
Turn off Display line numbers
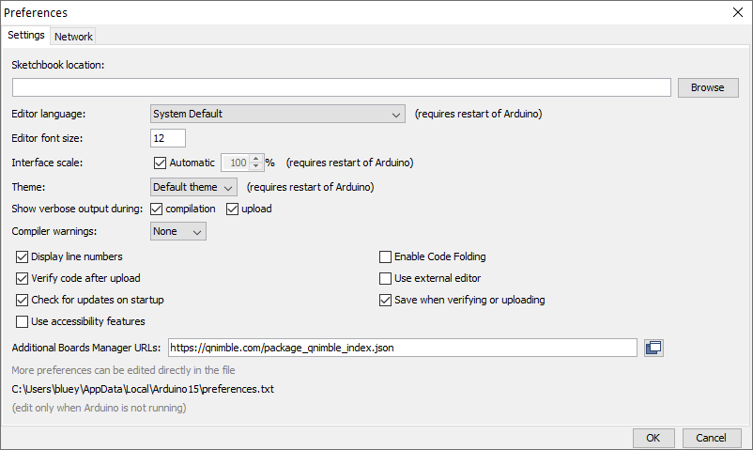pyautogui.click(x=23, y=256)
